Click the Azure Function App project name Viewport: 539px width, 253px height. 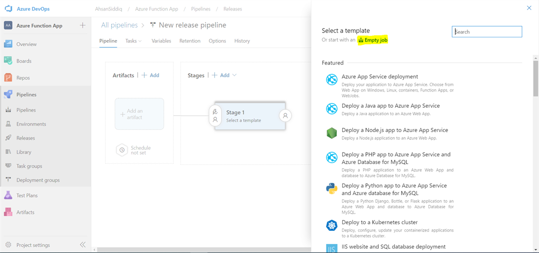[39, 26]
